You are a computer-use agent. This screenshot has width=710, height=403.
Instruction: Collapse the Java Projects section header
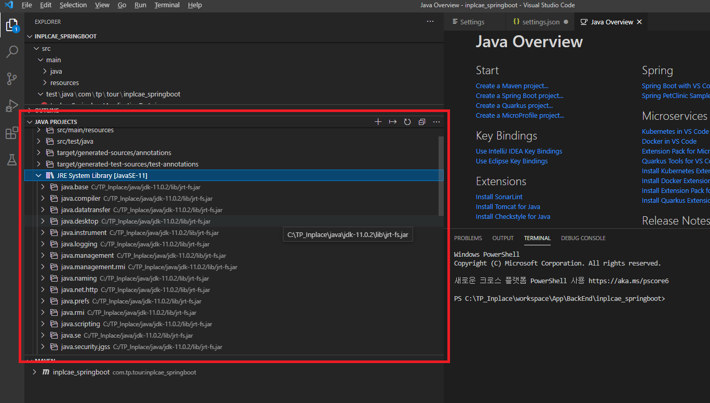[30, 122]
